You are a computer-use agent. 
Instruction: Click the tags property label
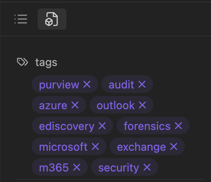[46, 62]
